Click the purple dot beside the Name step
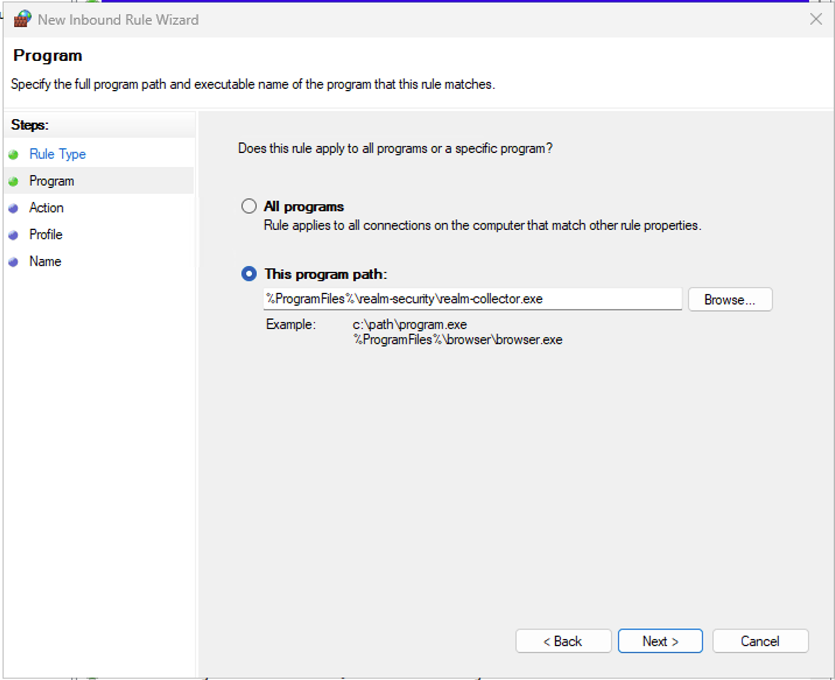The image size is (835, 680). pos(13,261)
